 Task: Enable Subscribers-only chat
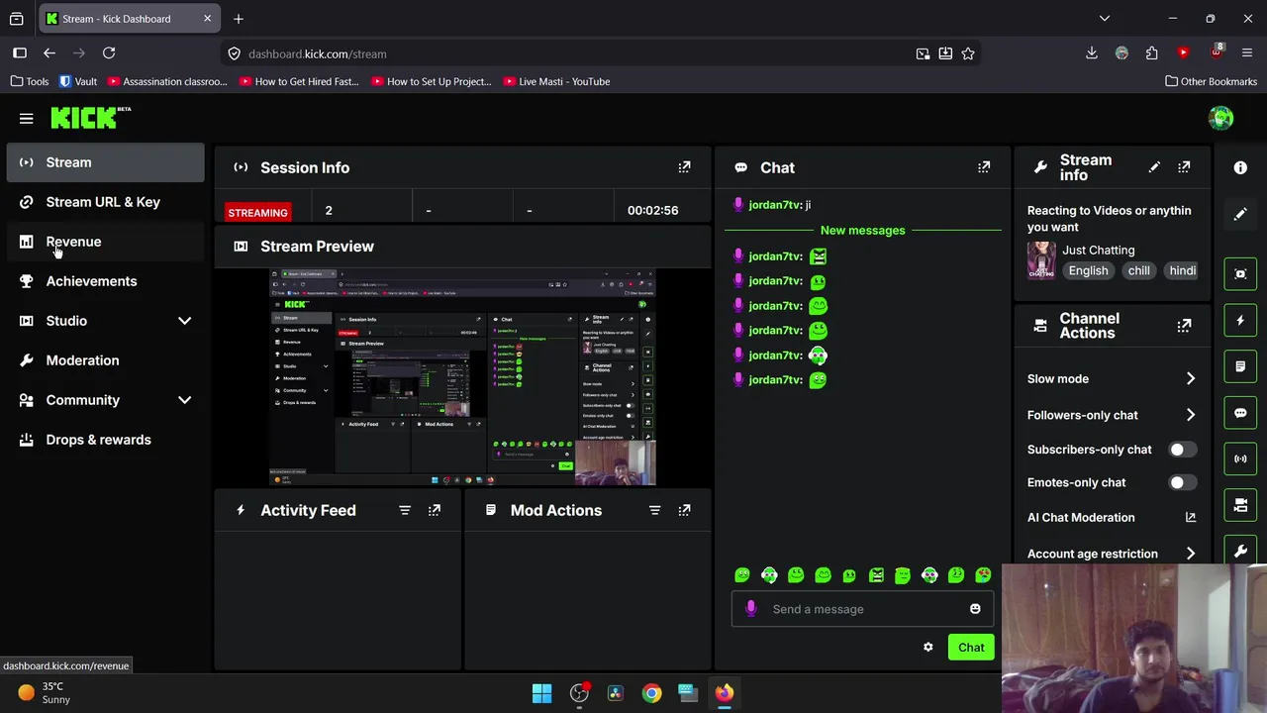tap(1182, 450)
